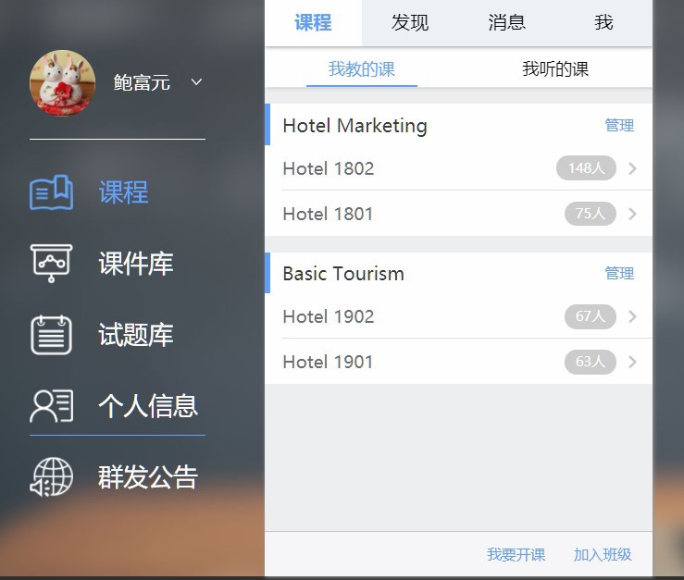This screenshot has height=580, width=684.
Task: Expand the dropdown arrow next to 鲍富元
Action: [196, 81]
